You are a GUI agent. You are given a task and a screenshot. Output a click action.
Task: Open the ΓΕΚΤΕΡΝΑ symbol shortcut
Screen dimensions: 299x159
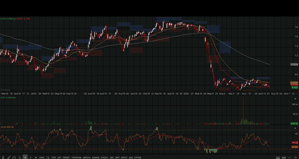77,158
